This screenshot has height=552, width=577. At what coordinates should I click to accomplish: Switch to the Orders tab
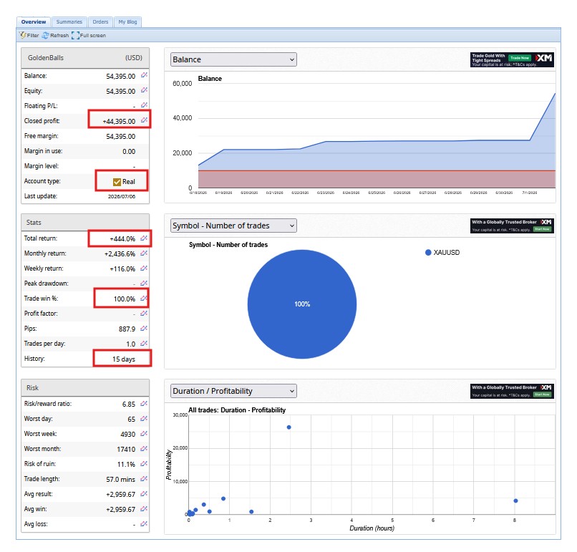(x=100, y=21)
